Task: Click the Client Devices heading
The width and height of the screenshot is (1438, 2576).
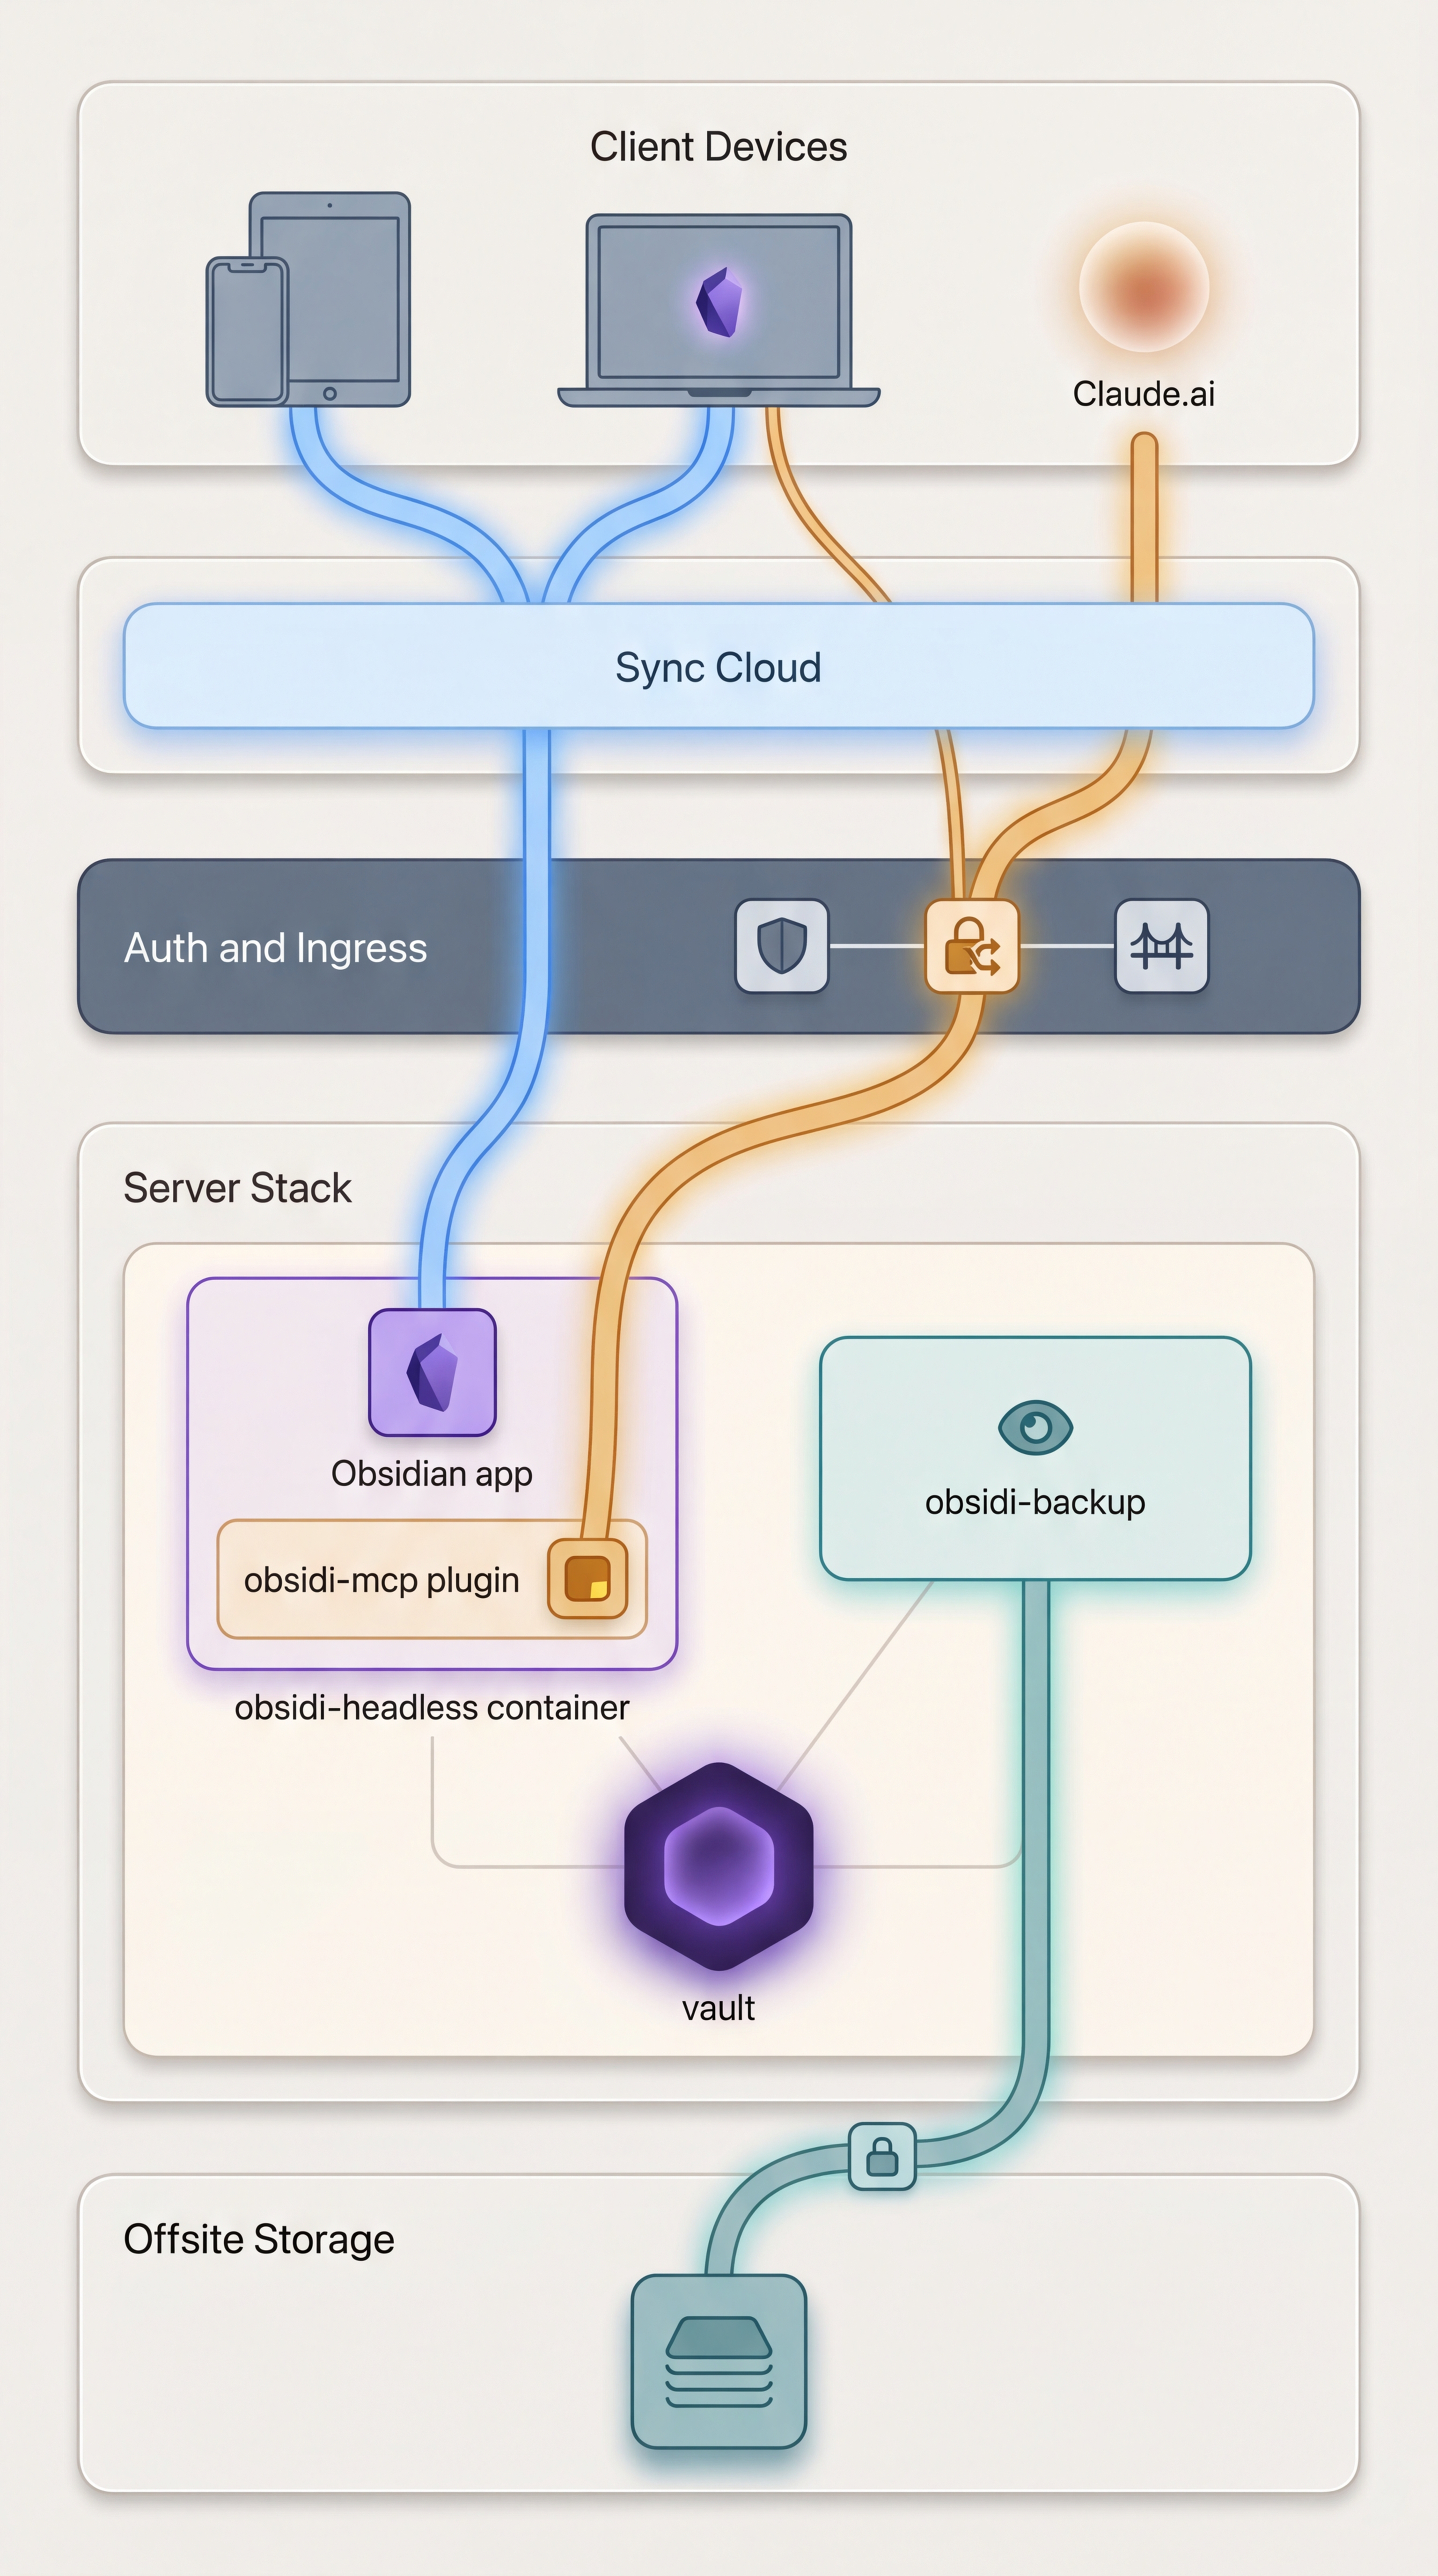Action: click(x=718, y=147)
